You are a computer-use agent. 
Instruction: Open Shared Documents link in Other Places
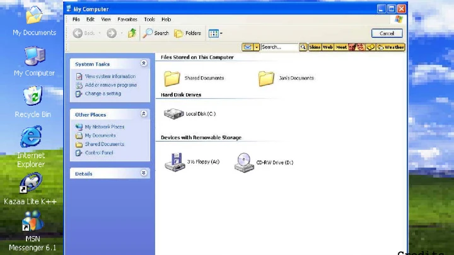pos(105,144)
